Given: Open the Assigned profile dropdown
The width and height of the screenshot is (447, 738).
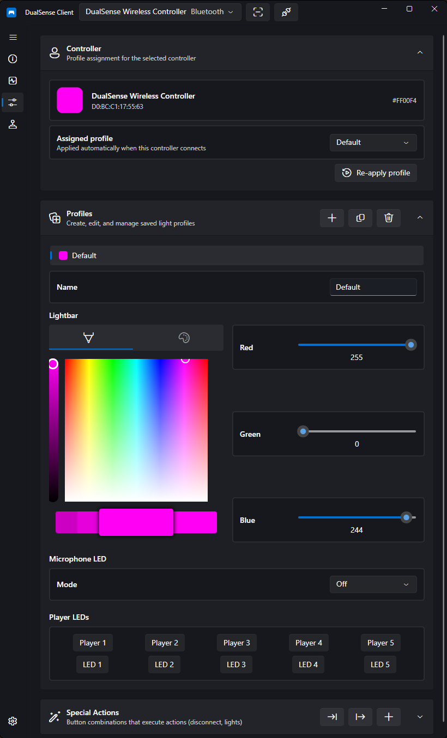Looking at the screenshot, I should (373, 143).
